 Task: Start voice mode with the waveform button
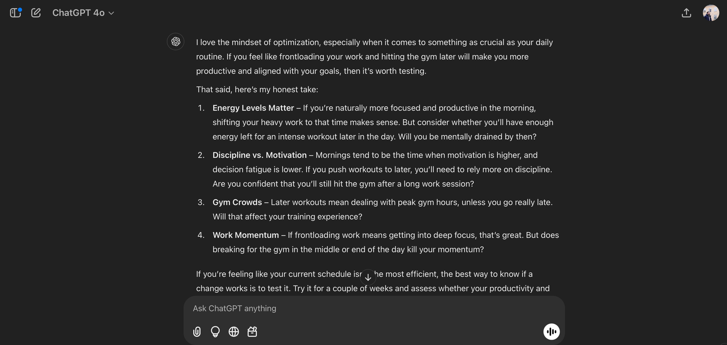[551, 332]
